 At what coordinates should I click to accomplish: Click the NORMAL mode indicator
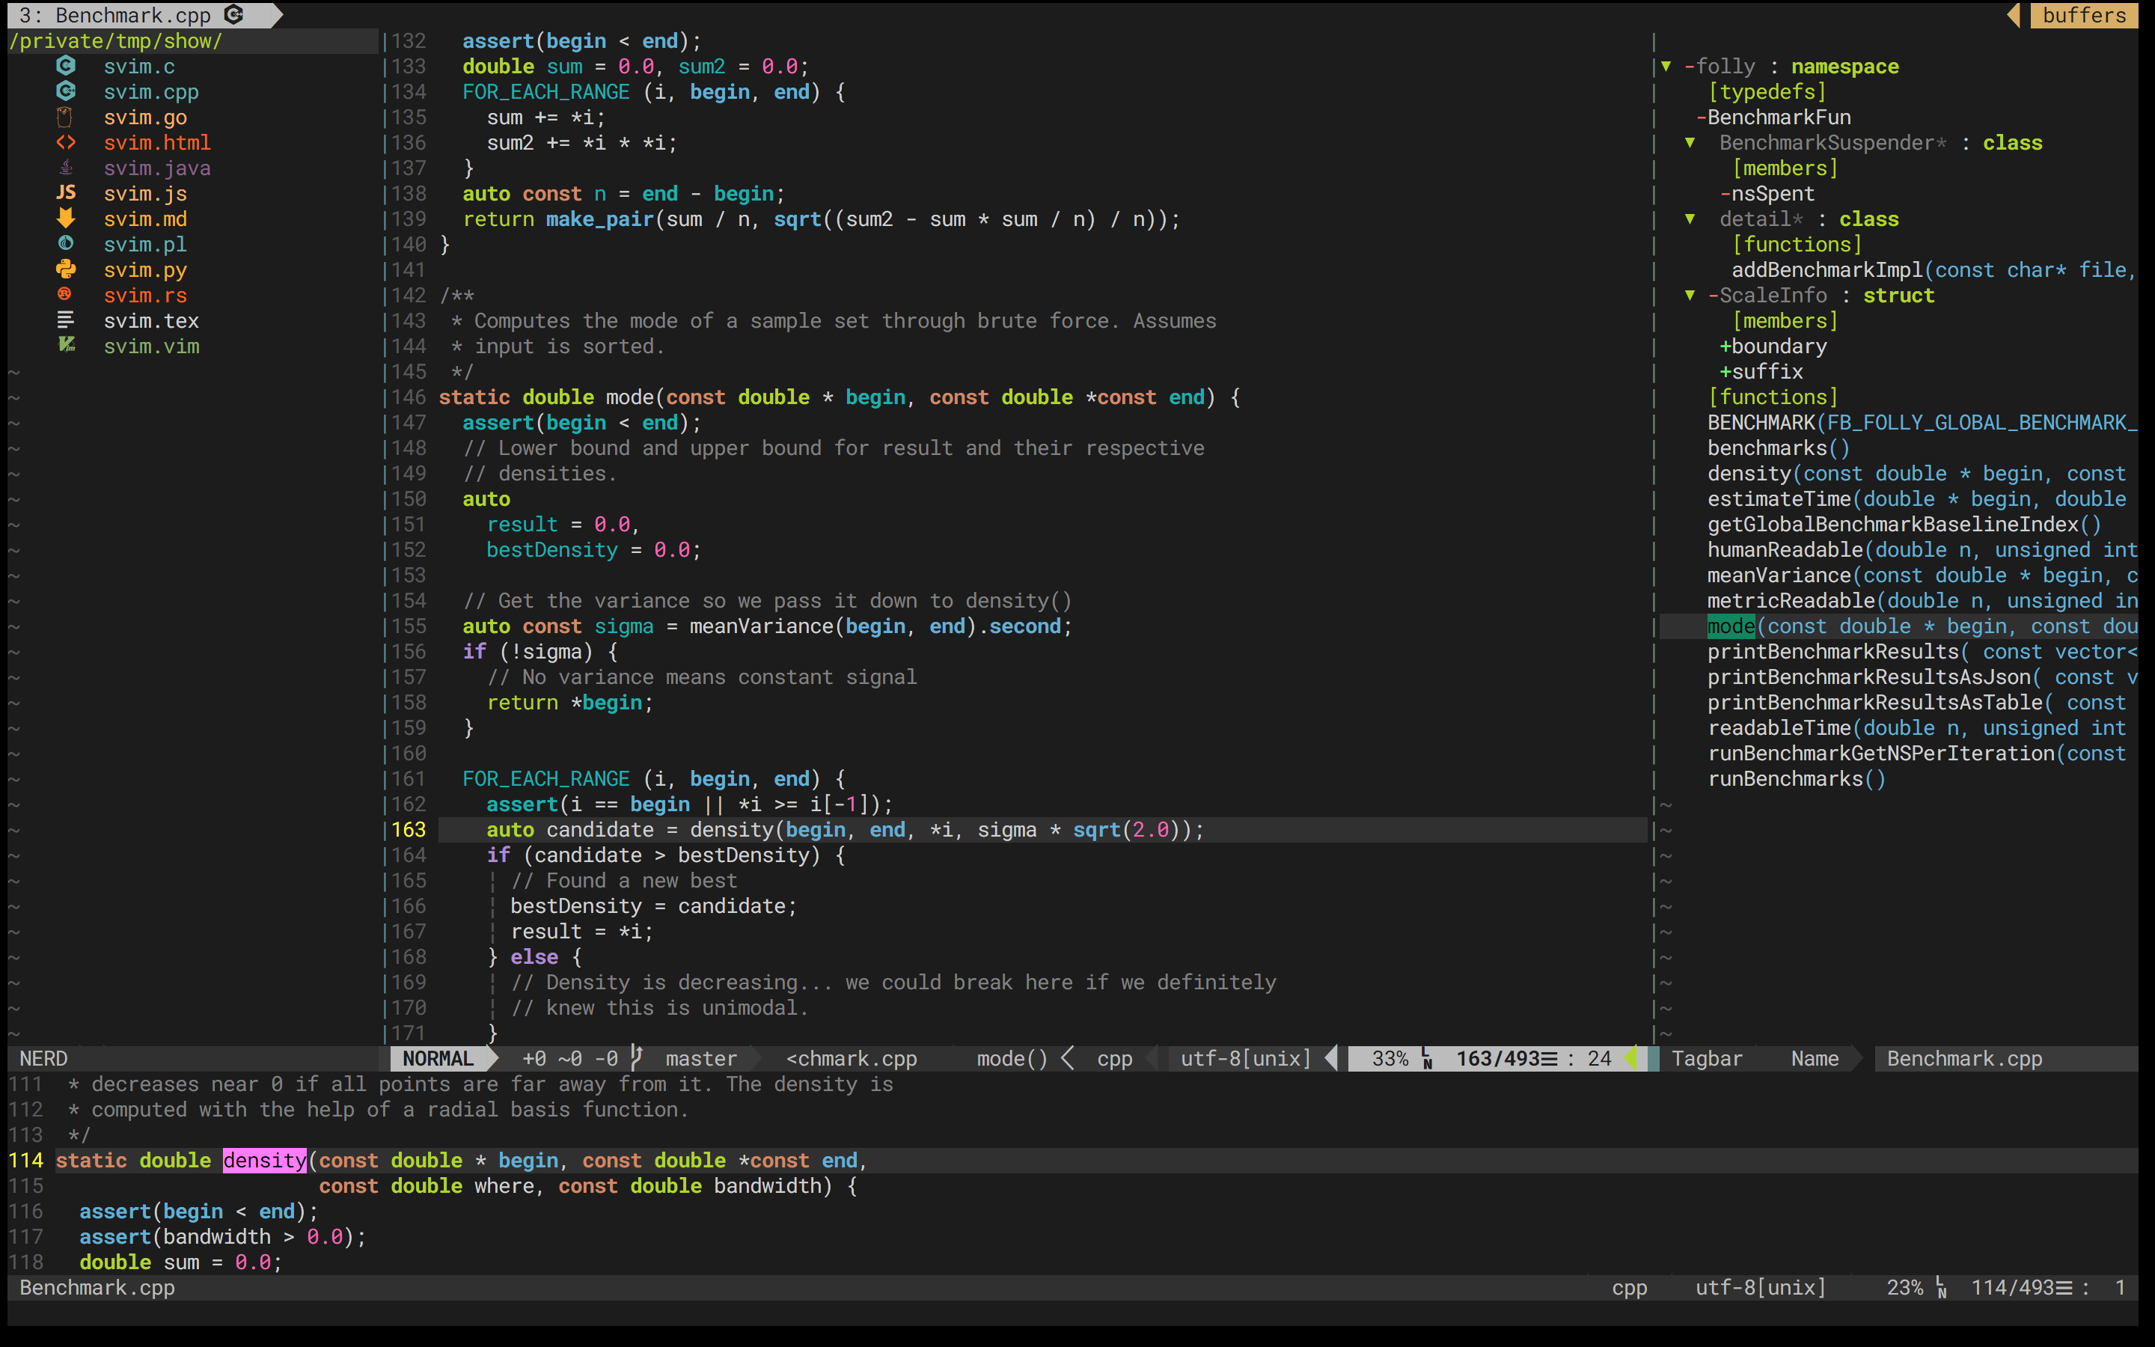[438, 1058]
